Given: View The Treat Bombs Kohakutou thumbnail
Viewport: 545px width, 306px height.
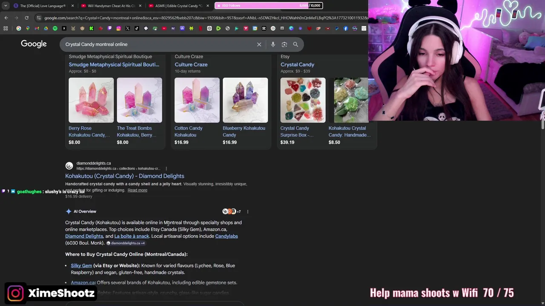Looking at the screenshot, I should click(x=139, y=100).
